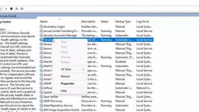
Task: Select Still Image Acquisition Events service
Action: pyautogui.click(x=61, y=110)
